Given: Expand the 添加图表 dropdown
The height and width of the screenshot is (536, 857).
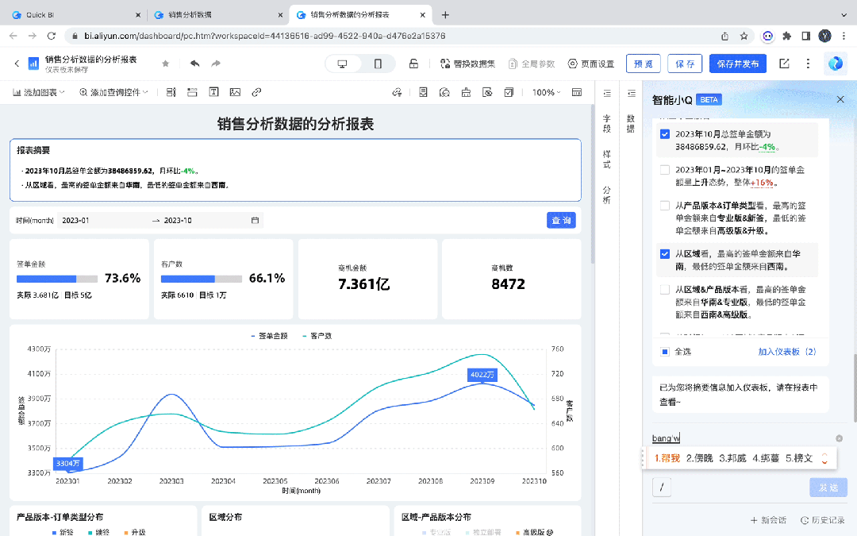Looking at the screenshot, I should (39, 92).
